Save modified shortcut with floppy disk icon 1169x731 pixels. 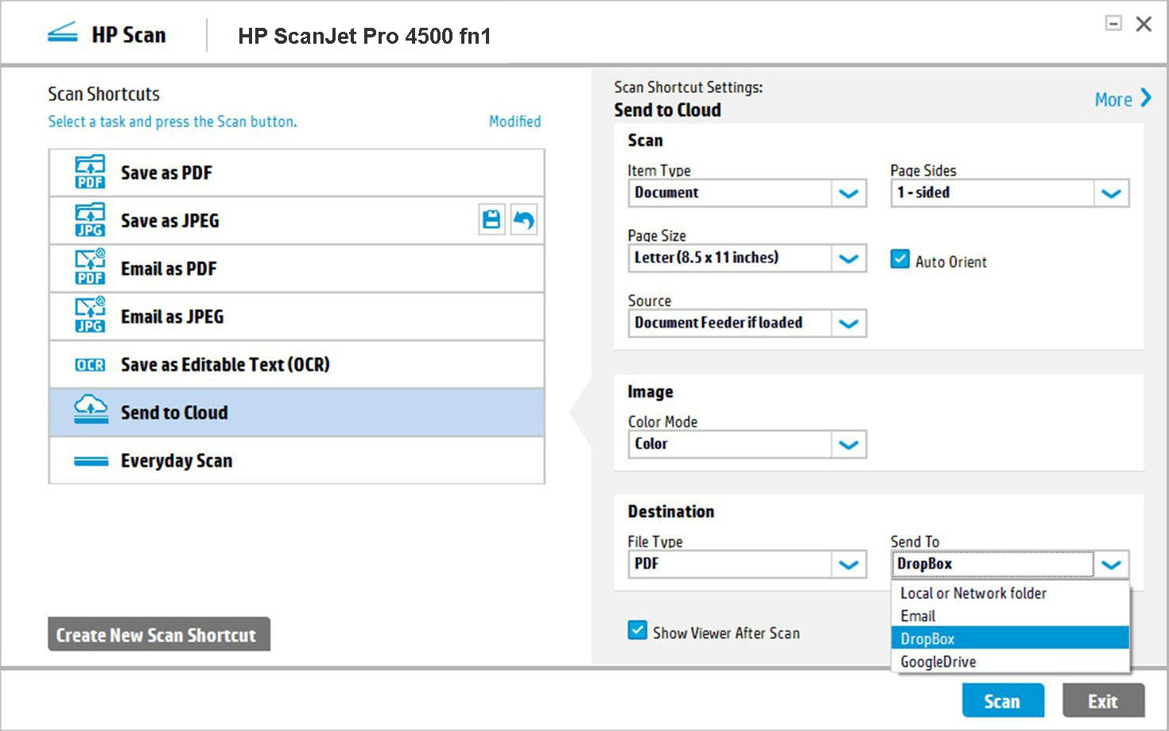[x=492, y=220]
